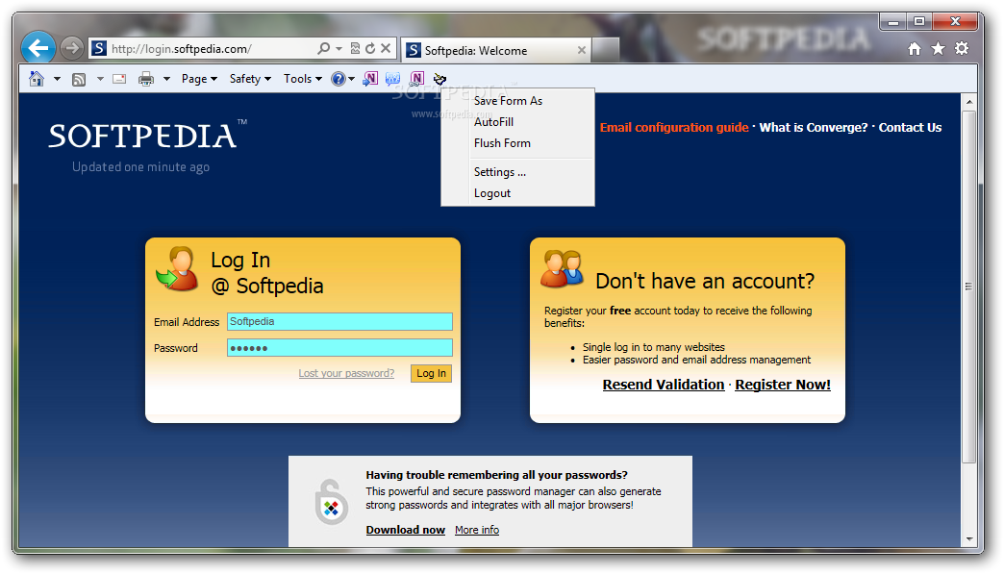Click the Send to OneNote icon
The height and width of the screenshot is (574, 1004).
[x=370, y=79]
